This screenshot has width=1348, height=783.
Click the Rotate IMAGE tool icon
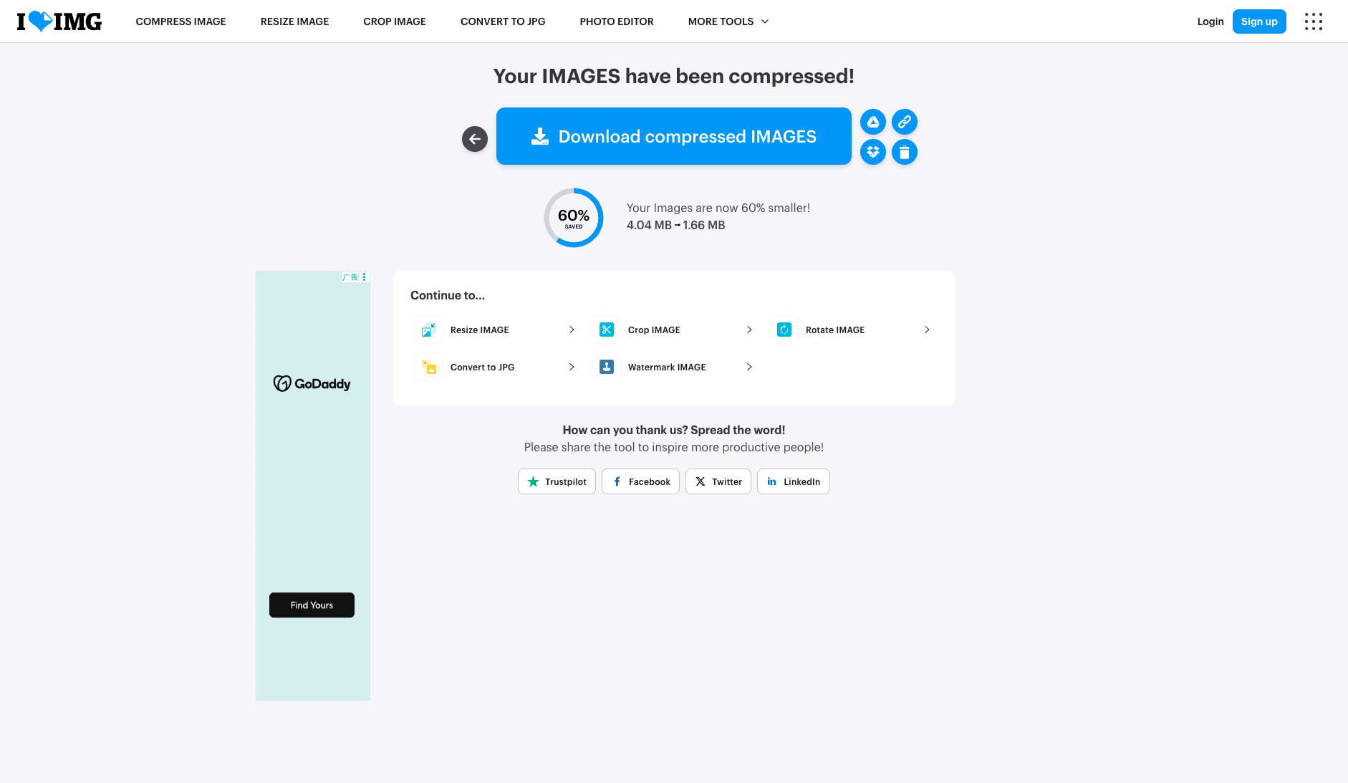click(x=784, y=330)
